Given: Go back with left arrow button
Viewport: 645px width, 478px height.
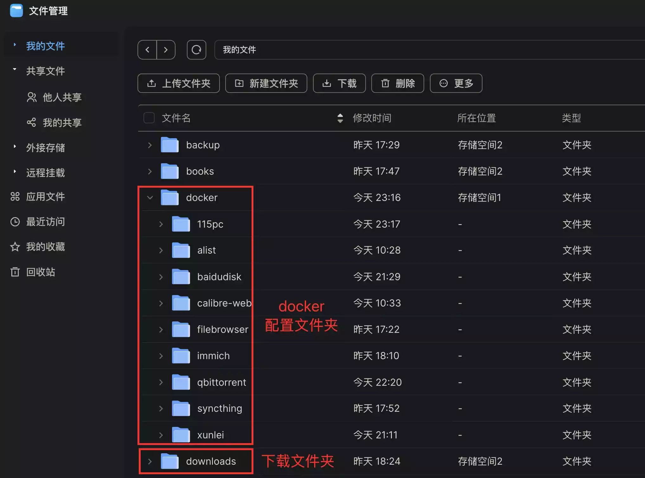Looking at the screenshot, I should (x=147, y=50).
